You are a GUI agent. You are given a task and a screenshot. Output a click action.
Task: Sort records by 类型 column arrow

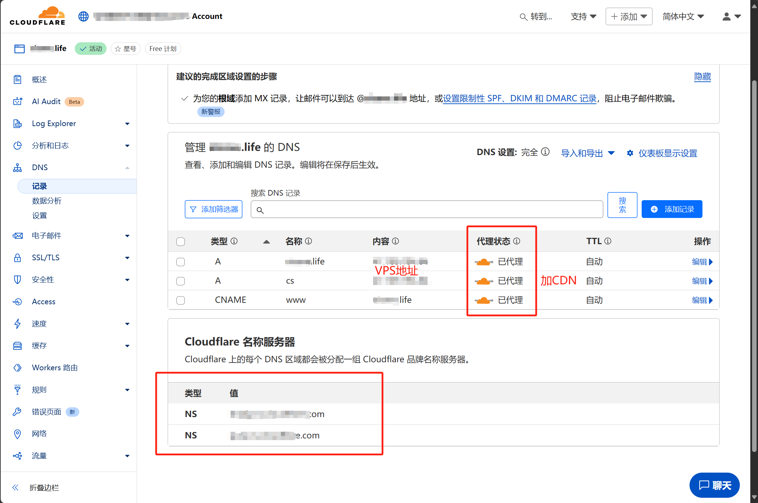pos(267,242)
